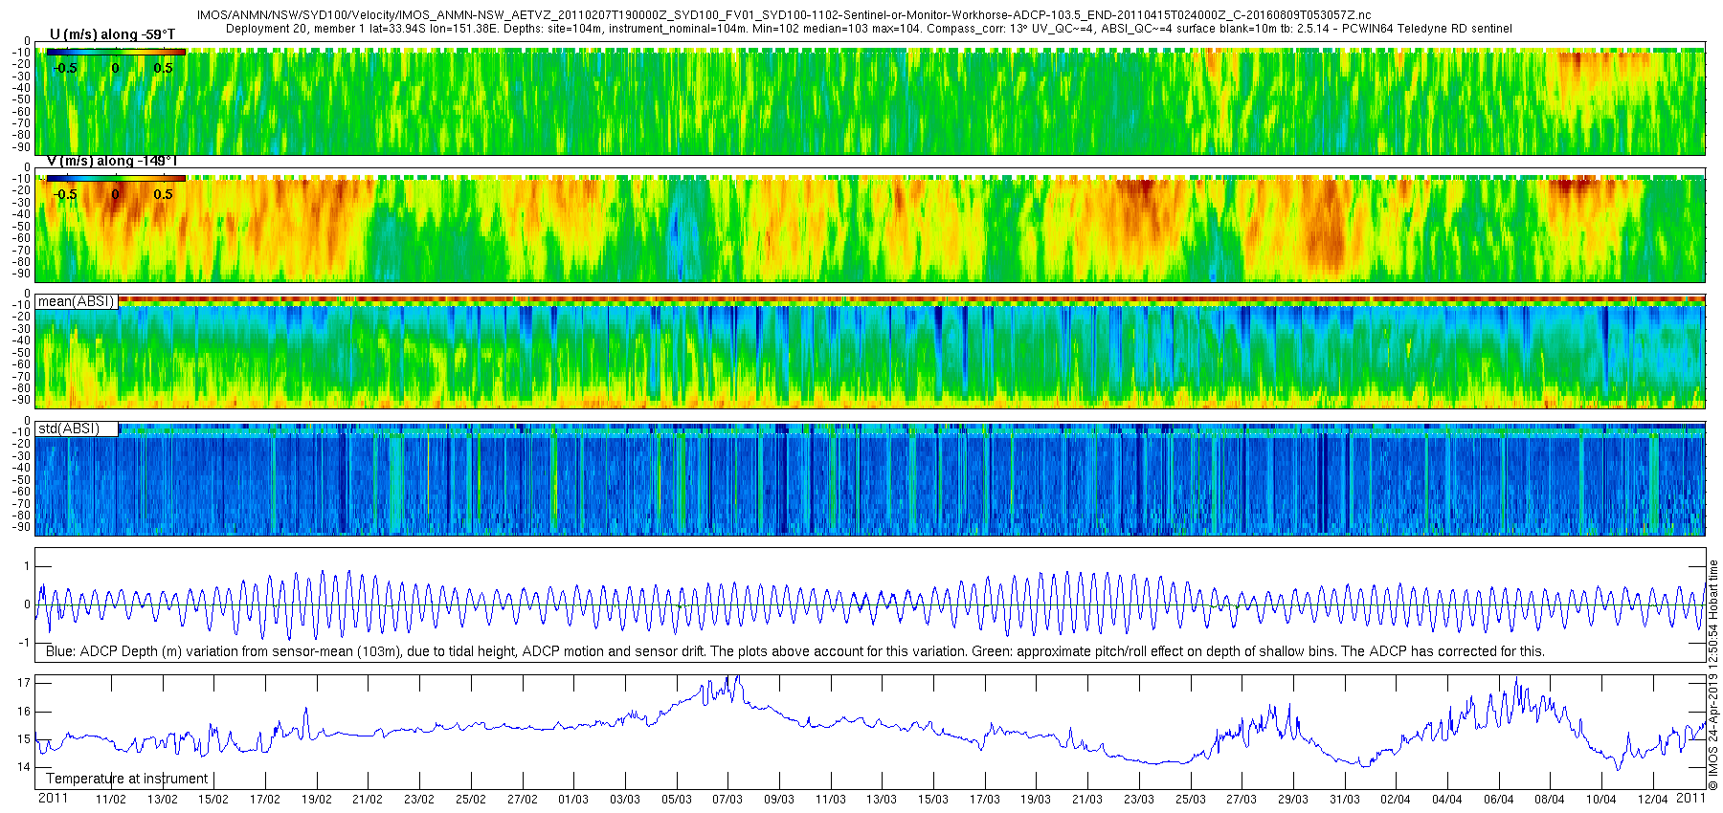Select the IMOS file path title line
This screenshot has width=1723, height=813.
coord(783,15)
